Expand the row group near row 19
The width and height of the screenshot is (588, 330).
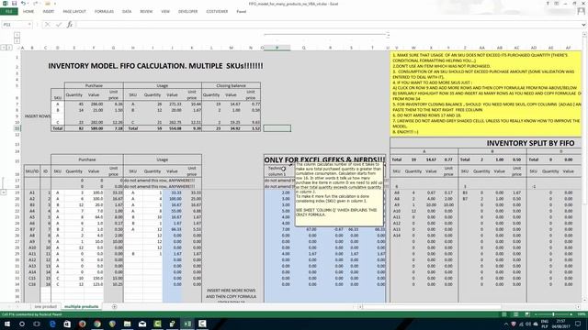[4, 192]
